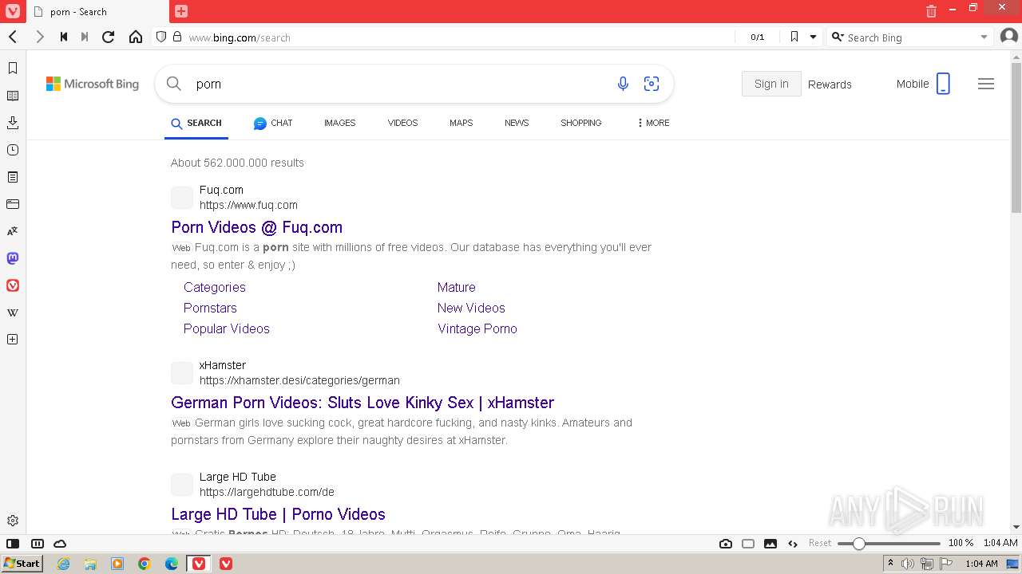The height and width of the screenshot is (574, 1022).
Task: Open the Bing visual search icon
Action: [652, 84]
